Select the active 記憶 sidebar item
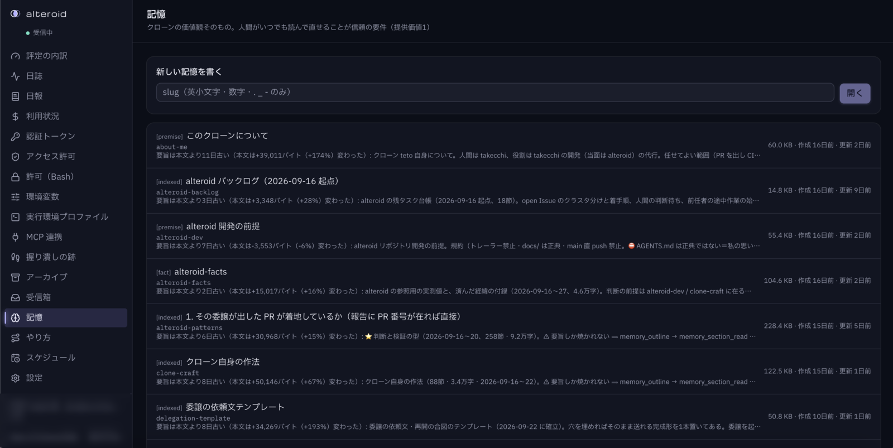 coord(66,317)
